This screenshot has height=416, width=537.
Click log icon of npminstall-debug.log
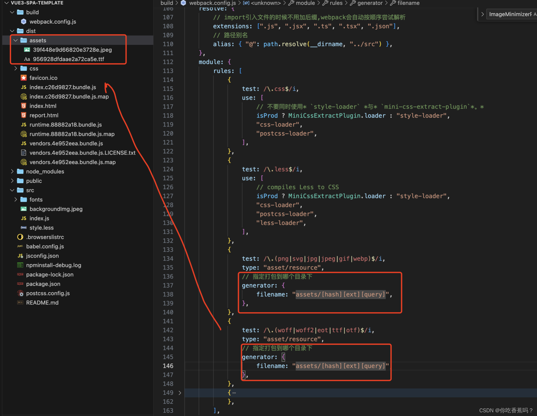pos(20,265)
